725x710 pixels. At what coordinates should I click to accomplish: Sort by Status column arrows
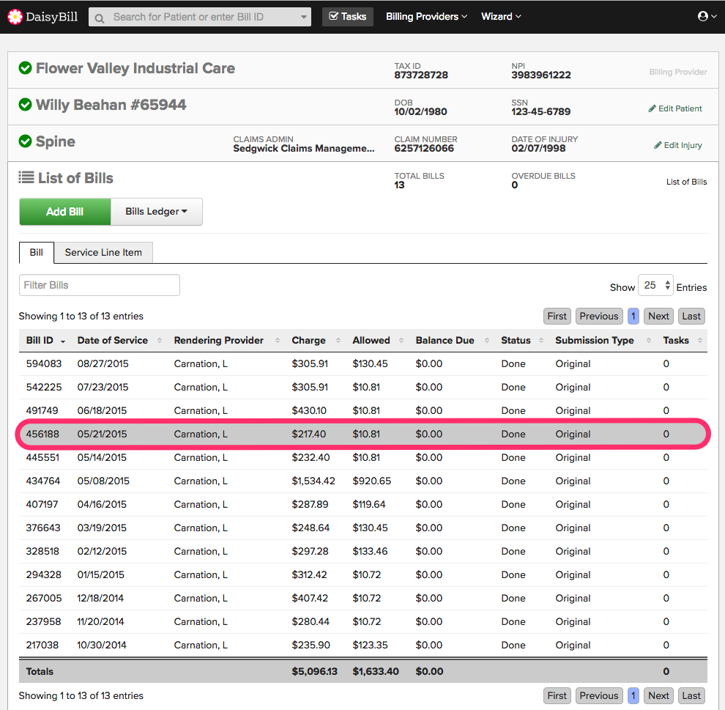pyautogui.click(x=541, y=341)
